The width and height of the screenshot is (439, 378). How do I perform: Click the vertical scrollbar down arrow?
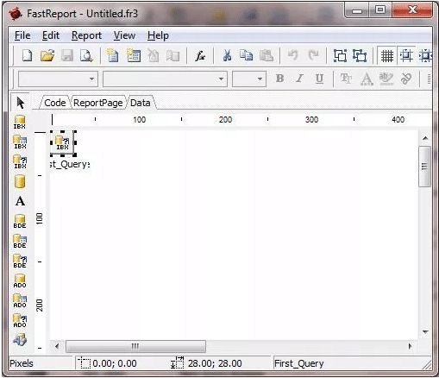[x=425, y=332]
